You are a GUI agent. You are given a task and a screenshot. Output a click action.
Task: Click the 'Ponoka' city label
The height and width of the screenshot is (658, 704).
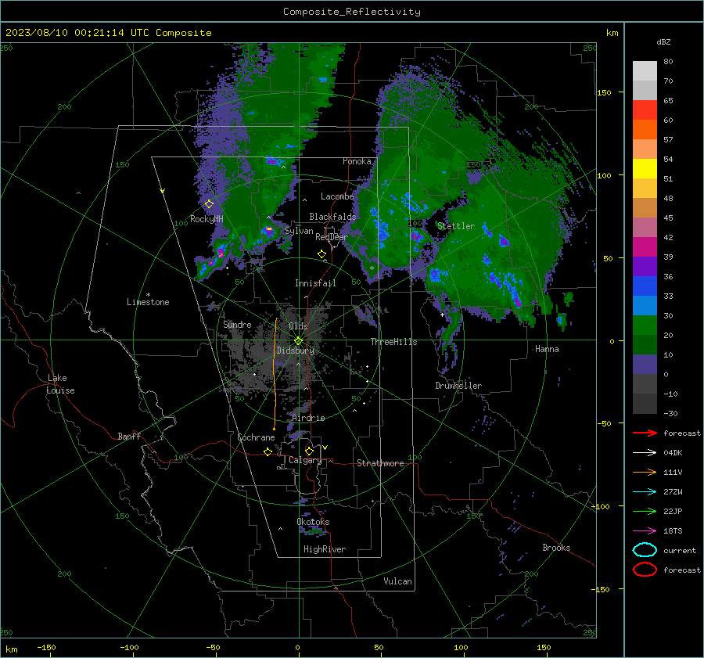coord(357,161)
